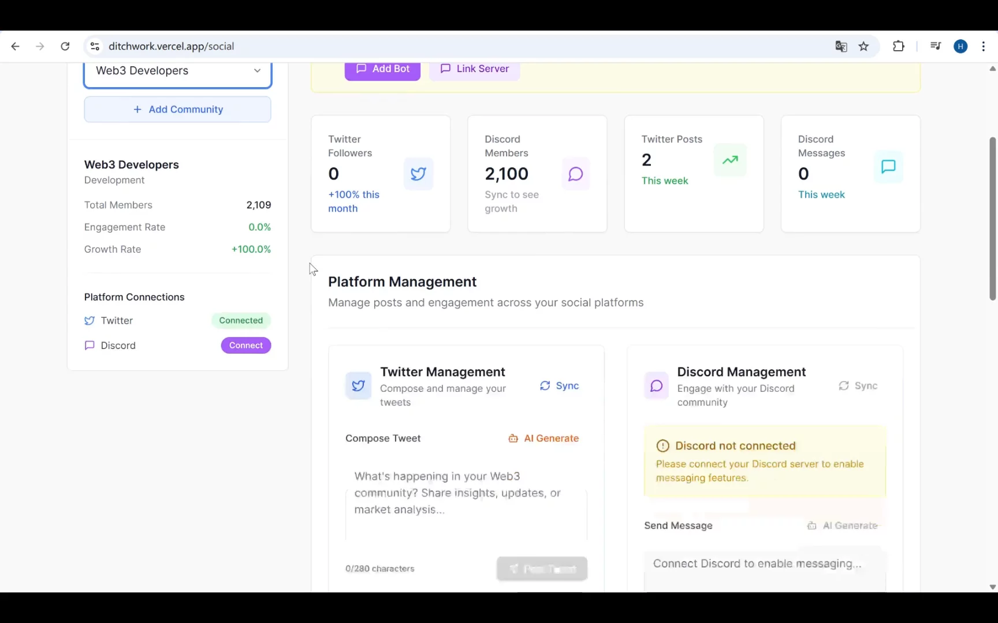Screen dimensions: 998x623
Task: Open the browser extensions puzzle icon
Action: point(898,47)
